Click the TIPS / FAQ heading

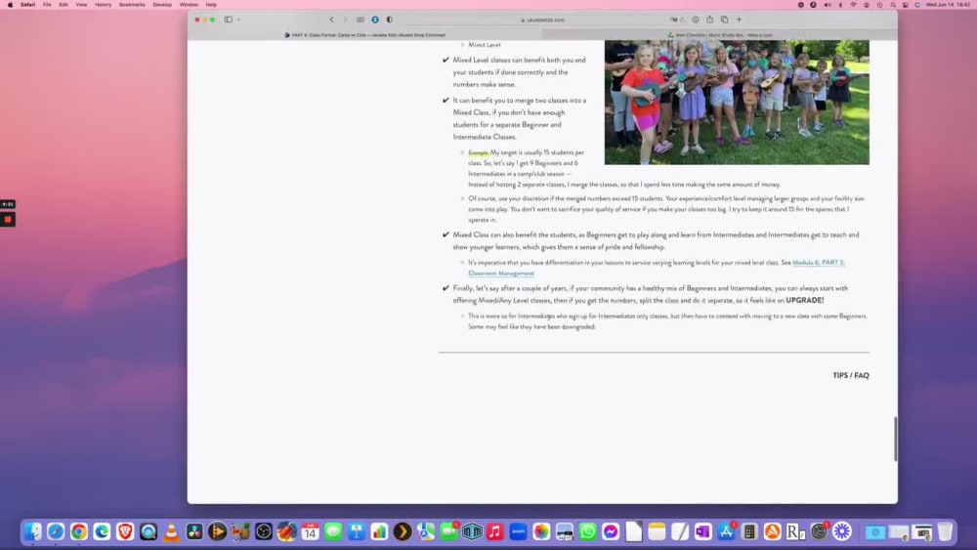pos(851,375)
